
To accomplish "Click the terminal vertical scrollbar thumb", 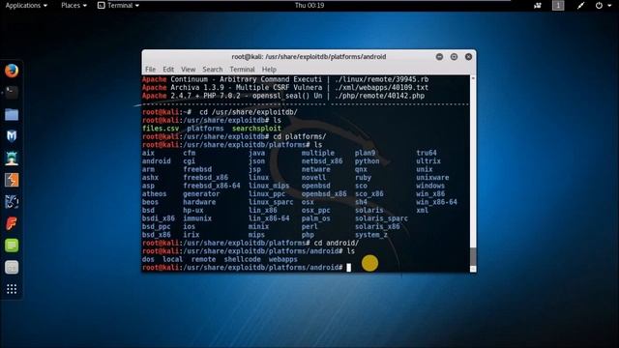I will (x=473, y=257).
